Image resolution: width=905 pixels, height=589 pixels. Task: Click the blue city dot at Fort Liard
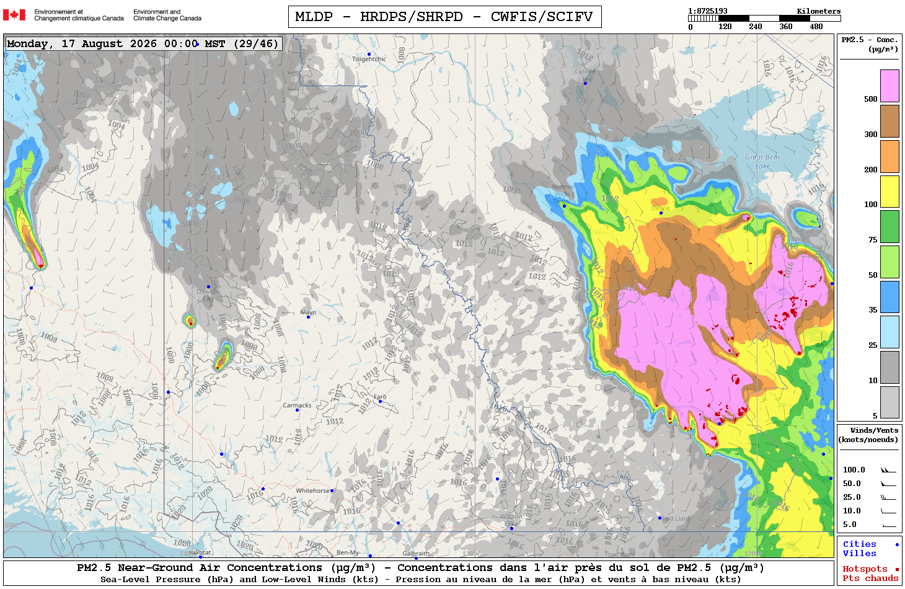[660, 518]
